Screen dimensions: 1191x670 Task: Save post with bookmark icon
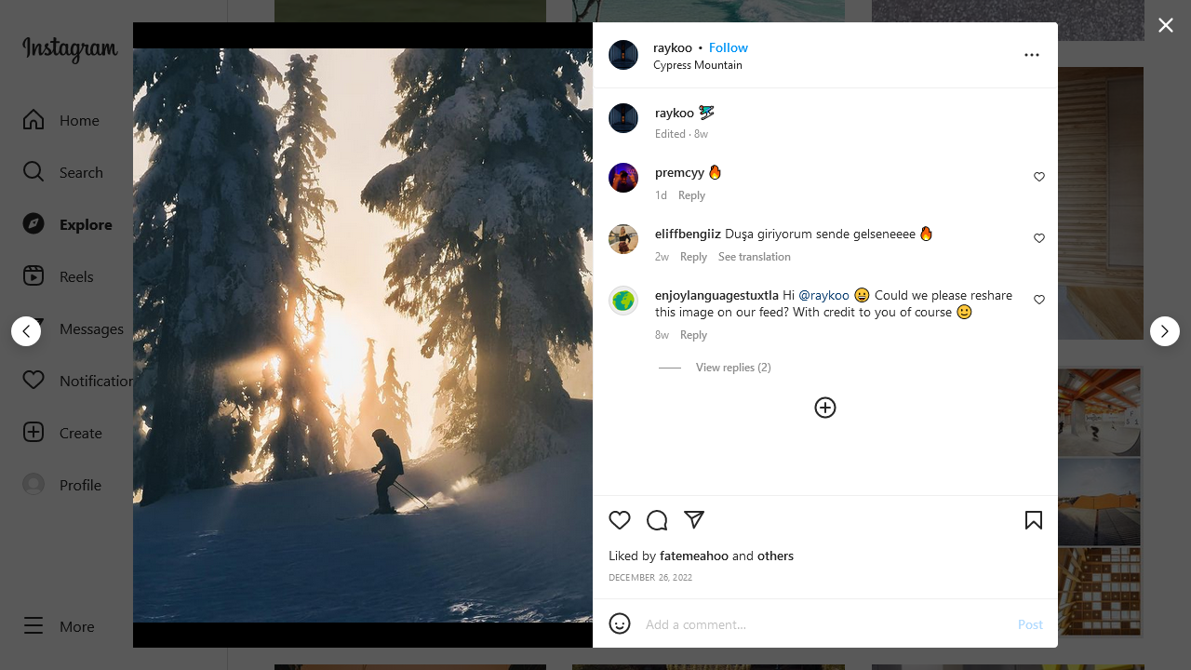tap(1034, 520)
